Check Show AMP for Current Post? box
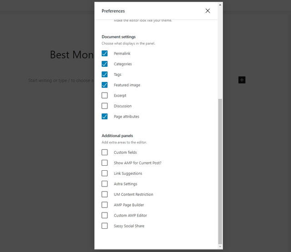 tap(105, 163)
